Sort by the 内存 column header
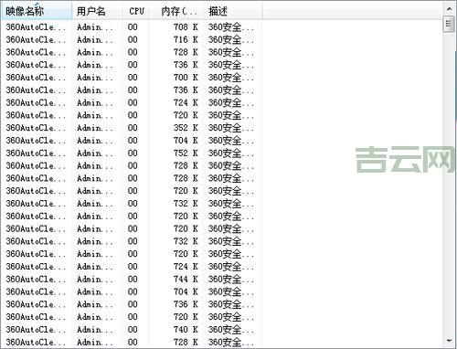Viewport: 457px width, 349px height. point(176,11)
